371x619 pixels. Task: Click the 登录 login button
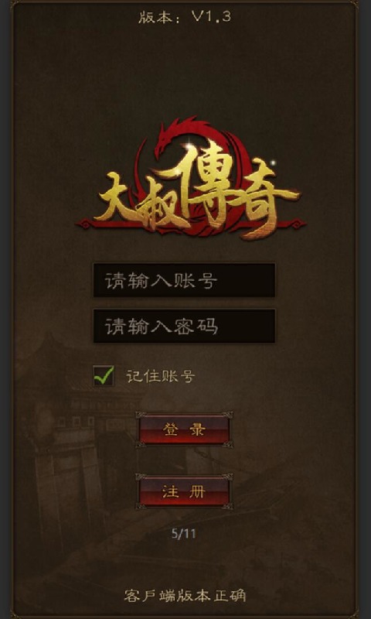(184, 429)
